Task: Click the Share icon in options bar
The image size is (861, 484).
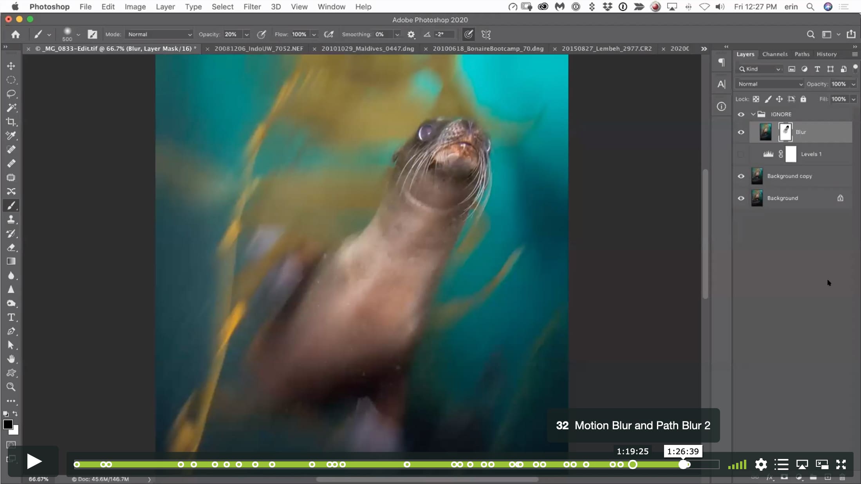Action: pos(851,34)
